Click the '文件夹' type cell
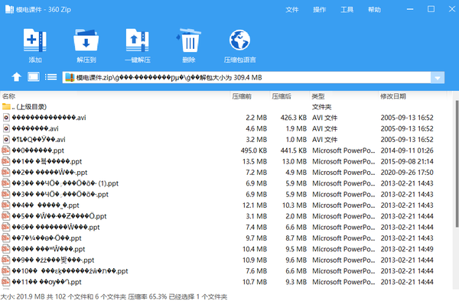The width and height of the screenshot is (459, 304). (322, 107)
